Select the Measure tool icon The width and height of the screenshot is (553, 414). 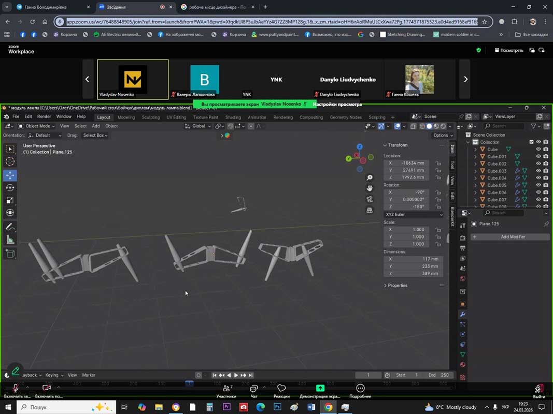(x=10, y=240)
